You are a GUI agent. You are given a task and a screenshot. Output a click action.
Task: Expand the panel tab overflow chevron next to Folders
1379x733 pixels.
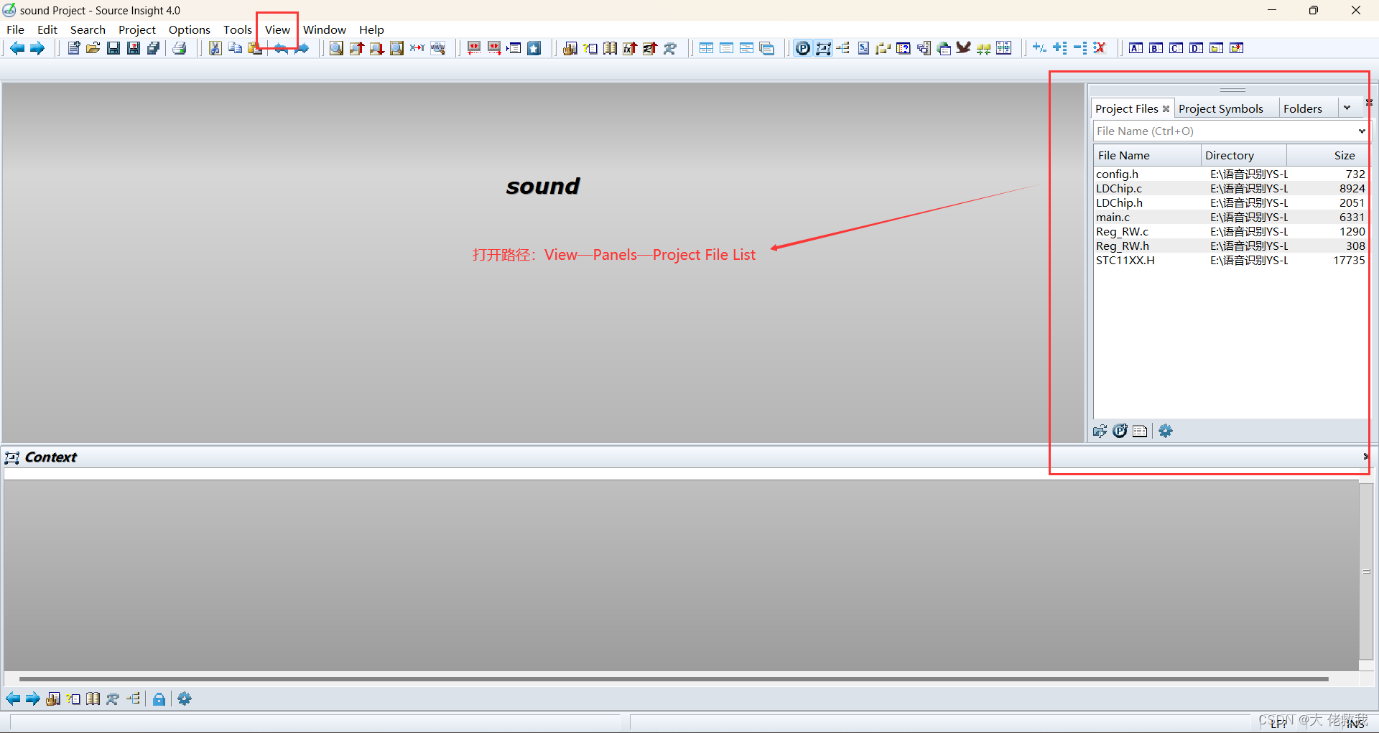click(1348, 107)
